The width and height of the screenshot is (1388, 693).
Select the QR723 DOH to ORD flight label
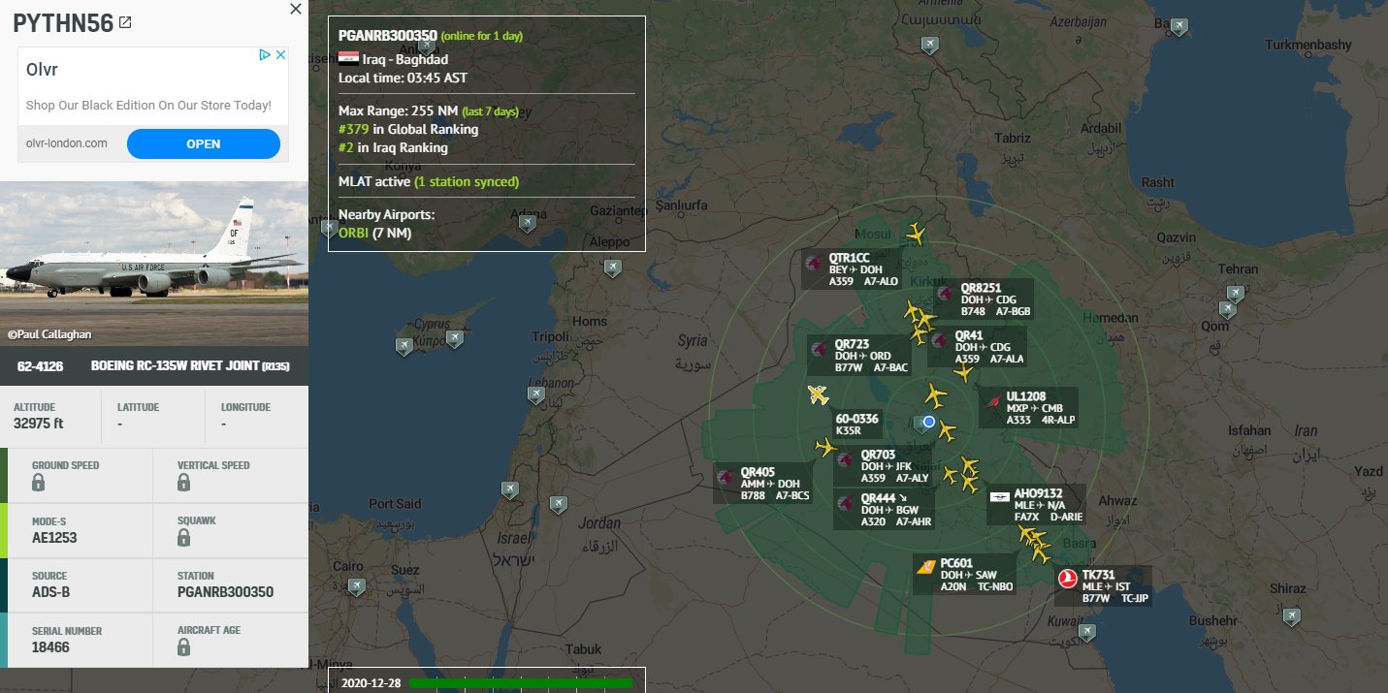[859, 356]
